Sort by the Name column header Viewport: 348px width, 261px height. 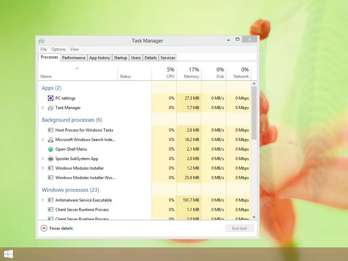[x=78, y=73]
